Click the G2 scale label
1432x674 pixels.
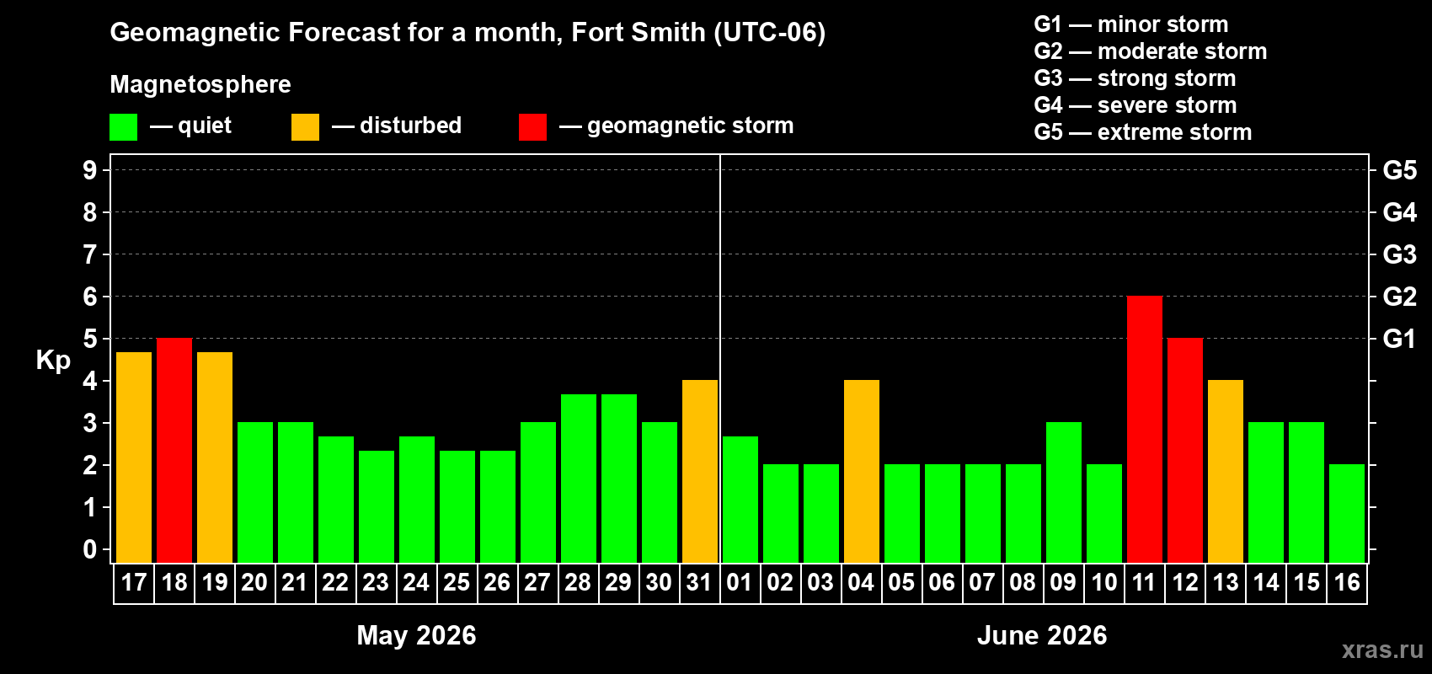(x=1400, y=297)
